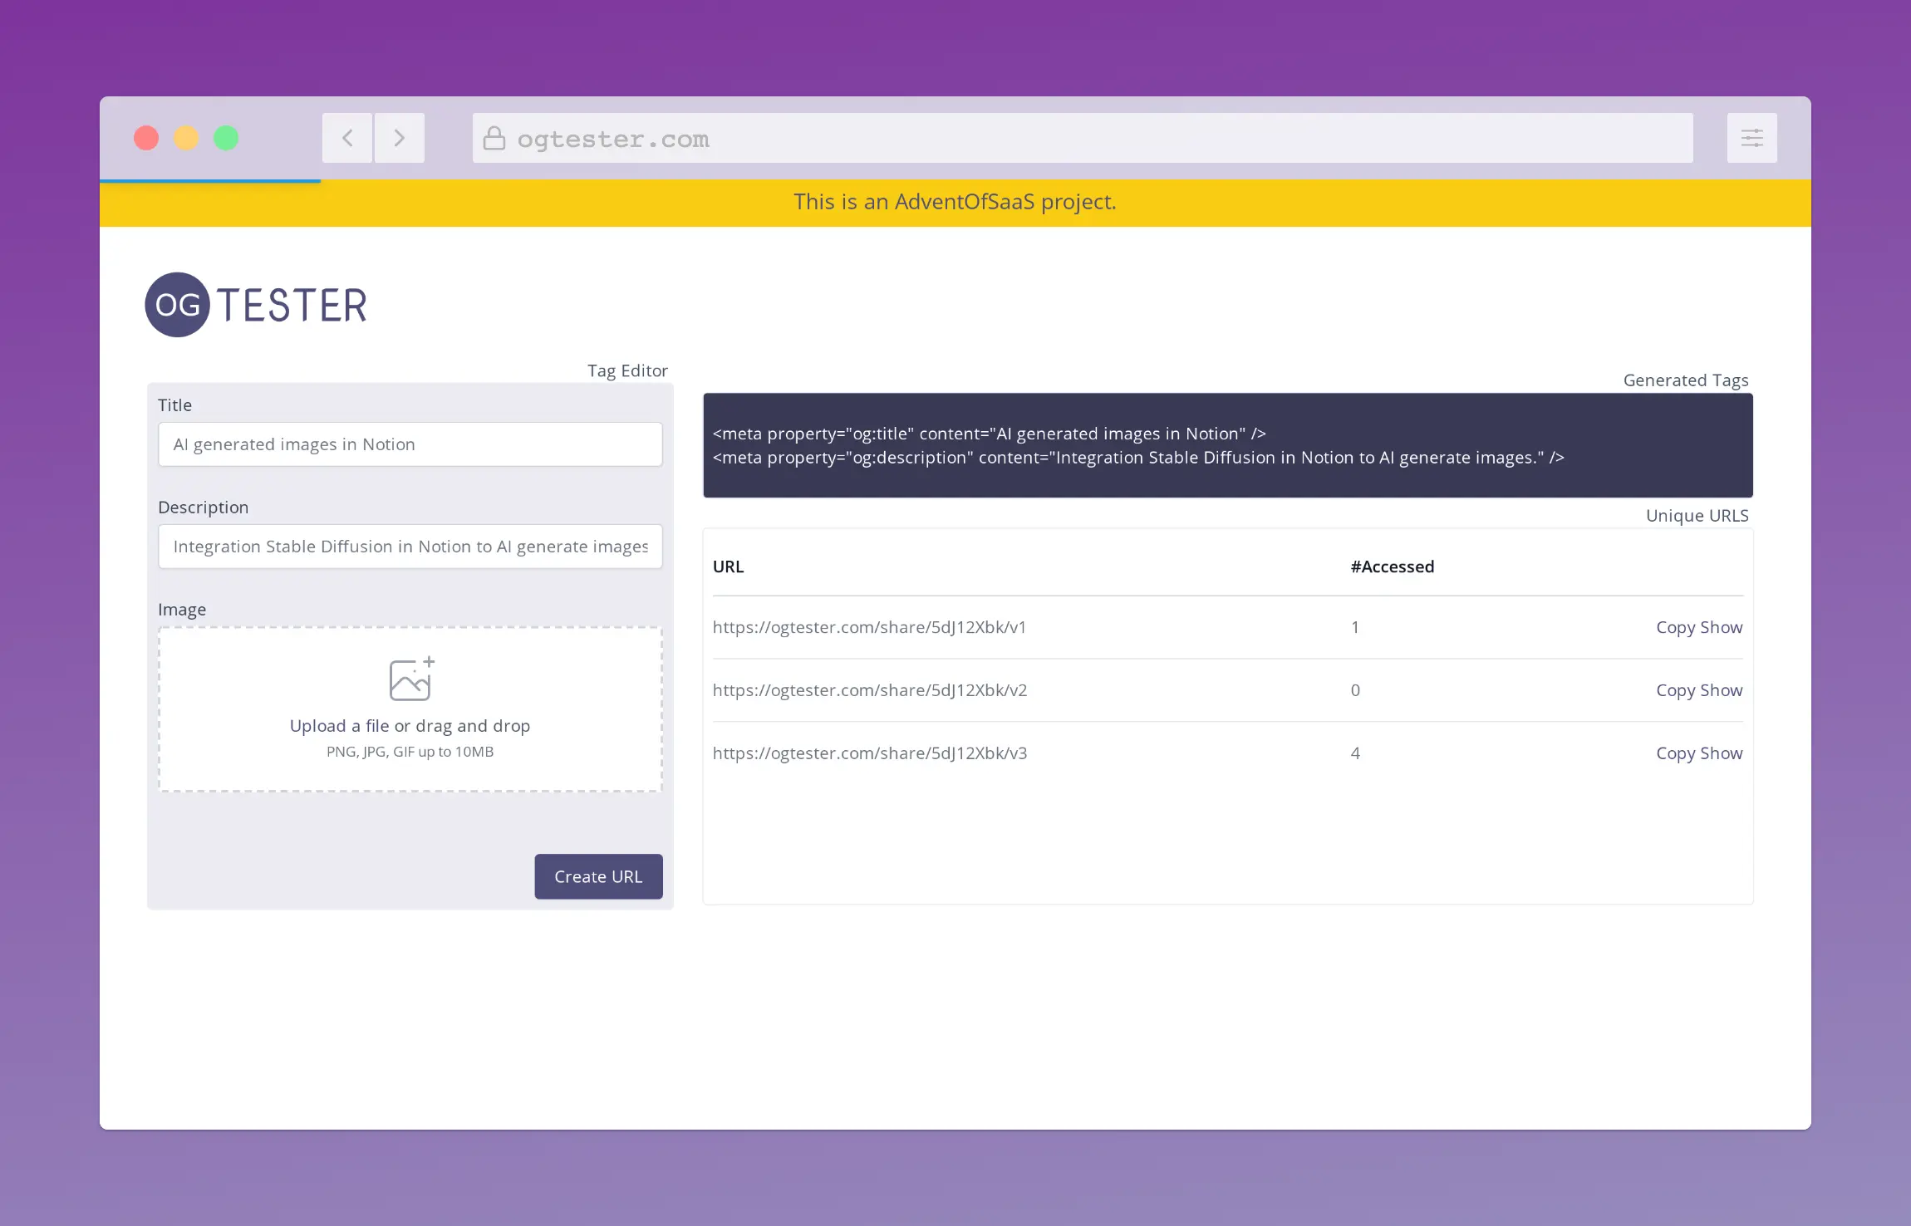Viewport: 1911px width, 1226px height.
Task: Click the yellow window minimize dot
Action: point(186,138)
